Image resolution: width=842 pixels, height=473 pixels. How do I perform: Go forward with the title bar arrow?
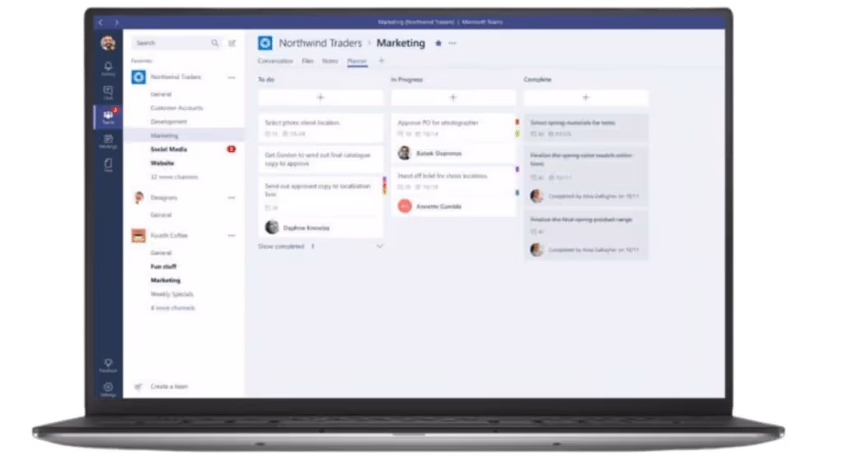(x=117, y=22)
